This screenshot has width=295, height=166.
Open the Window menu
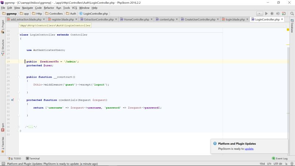(x=84, y=8)
